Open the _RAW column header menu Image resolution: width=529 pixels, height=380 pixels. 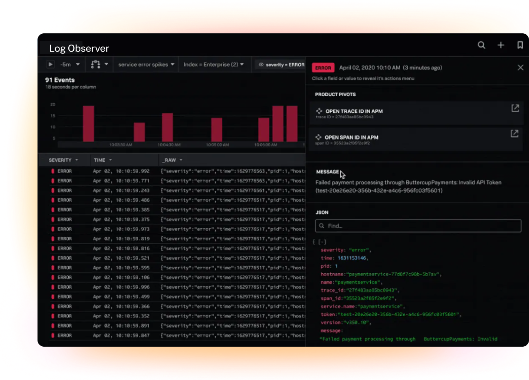[x=181, y=160]
